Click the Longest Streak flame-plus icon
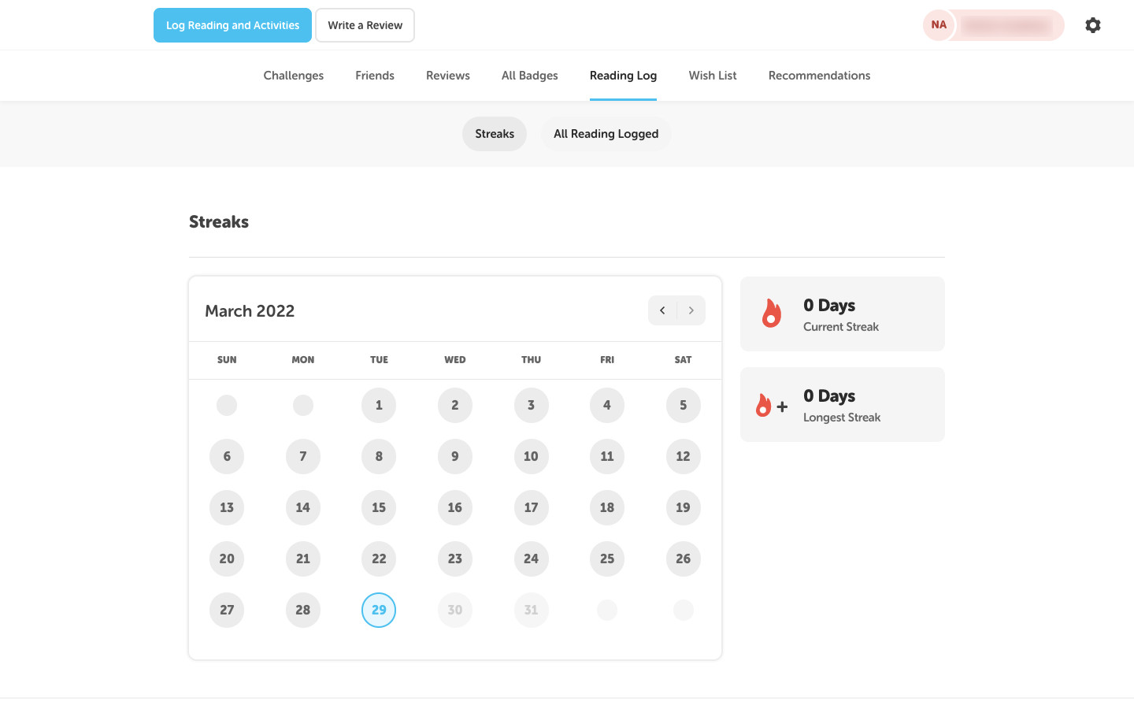 coord(771,405)
